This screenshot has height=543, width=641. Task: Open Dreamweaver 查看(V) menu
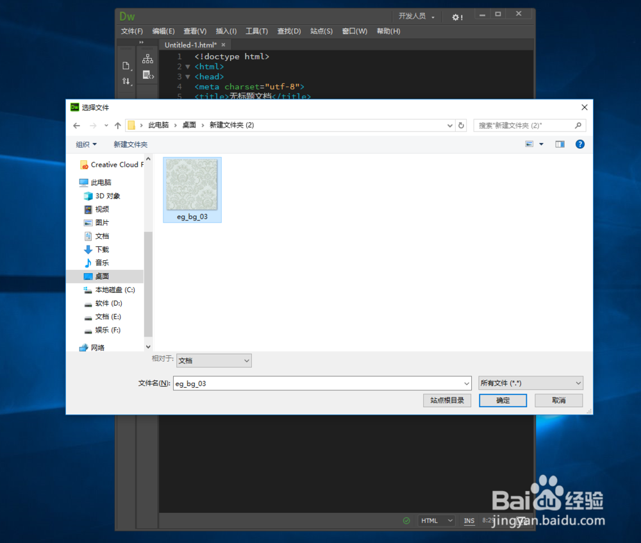[x=195, y=31]
